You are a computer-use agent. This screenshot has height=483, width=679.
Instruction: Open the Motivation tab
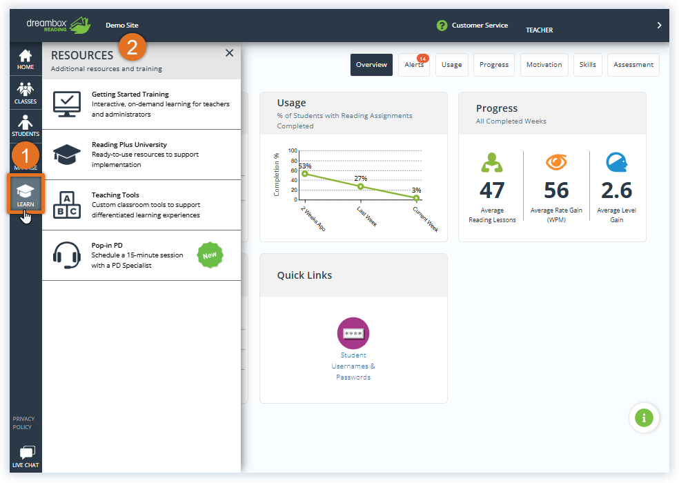[x=544, y=64]
